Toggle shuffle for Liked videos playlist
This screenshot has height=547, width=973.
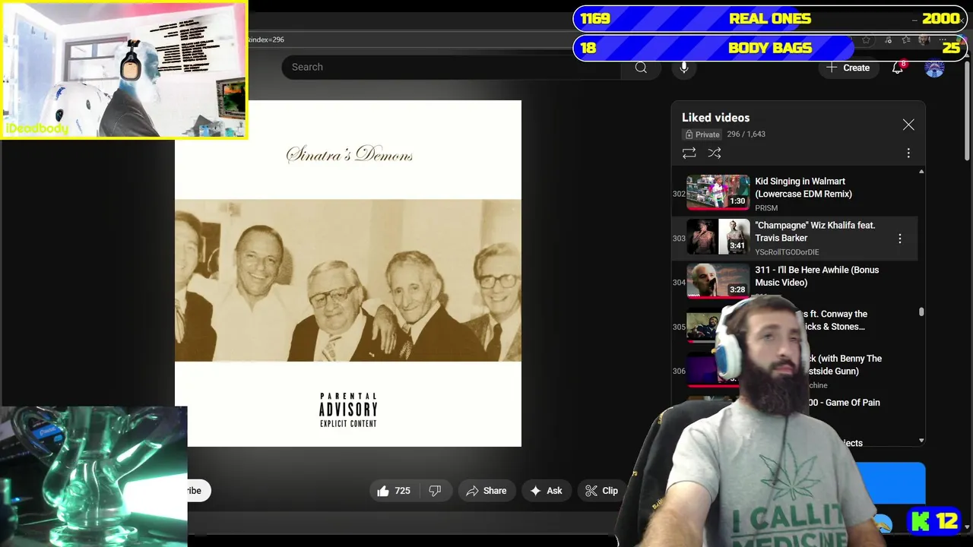715,153
